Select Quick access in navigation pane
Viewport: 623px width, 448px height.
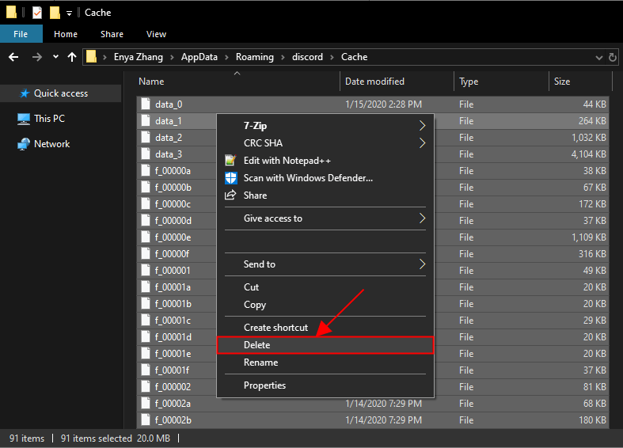point(61,93)
